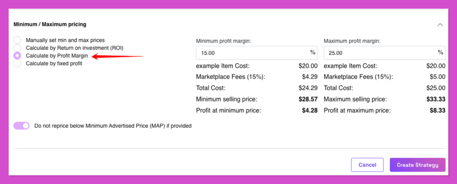This screenshot has width=457, height=184.
Task: Select the Calculate by Profit Margin radio
Action: (17, 55)
